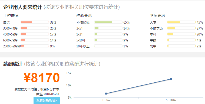Click the 截至 2018-06-07 date text

point(48,94)
